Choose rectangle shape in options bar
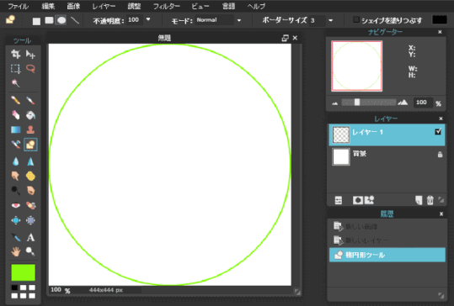The image size is (454, 306). click(x=36, y=21)
